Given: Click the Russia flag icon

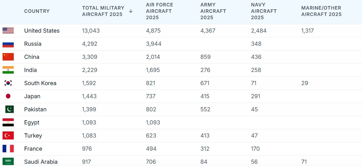Looking at the screenshot, I should coord(8,44).
